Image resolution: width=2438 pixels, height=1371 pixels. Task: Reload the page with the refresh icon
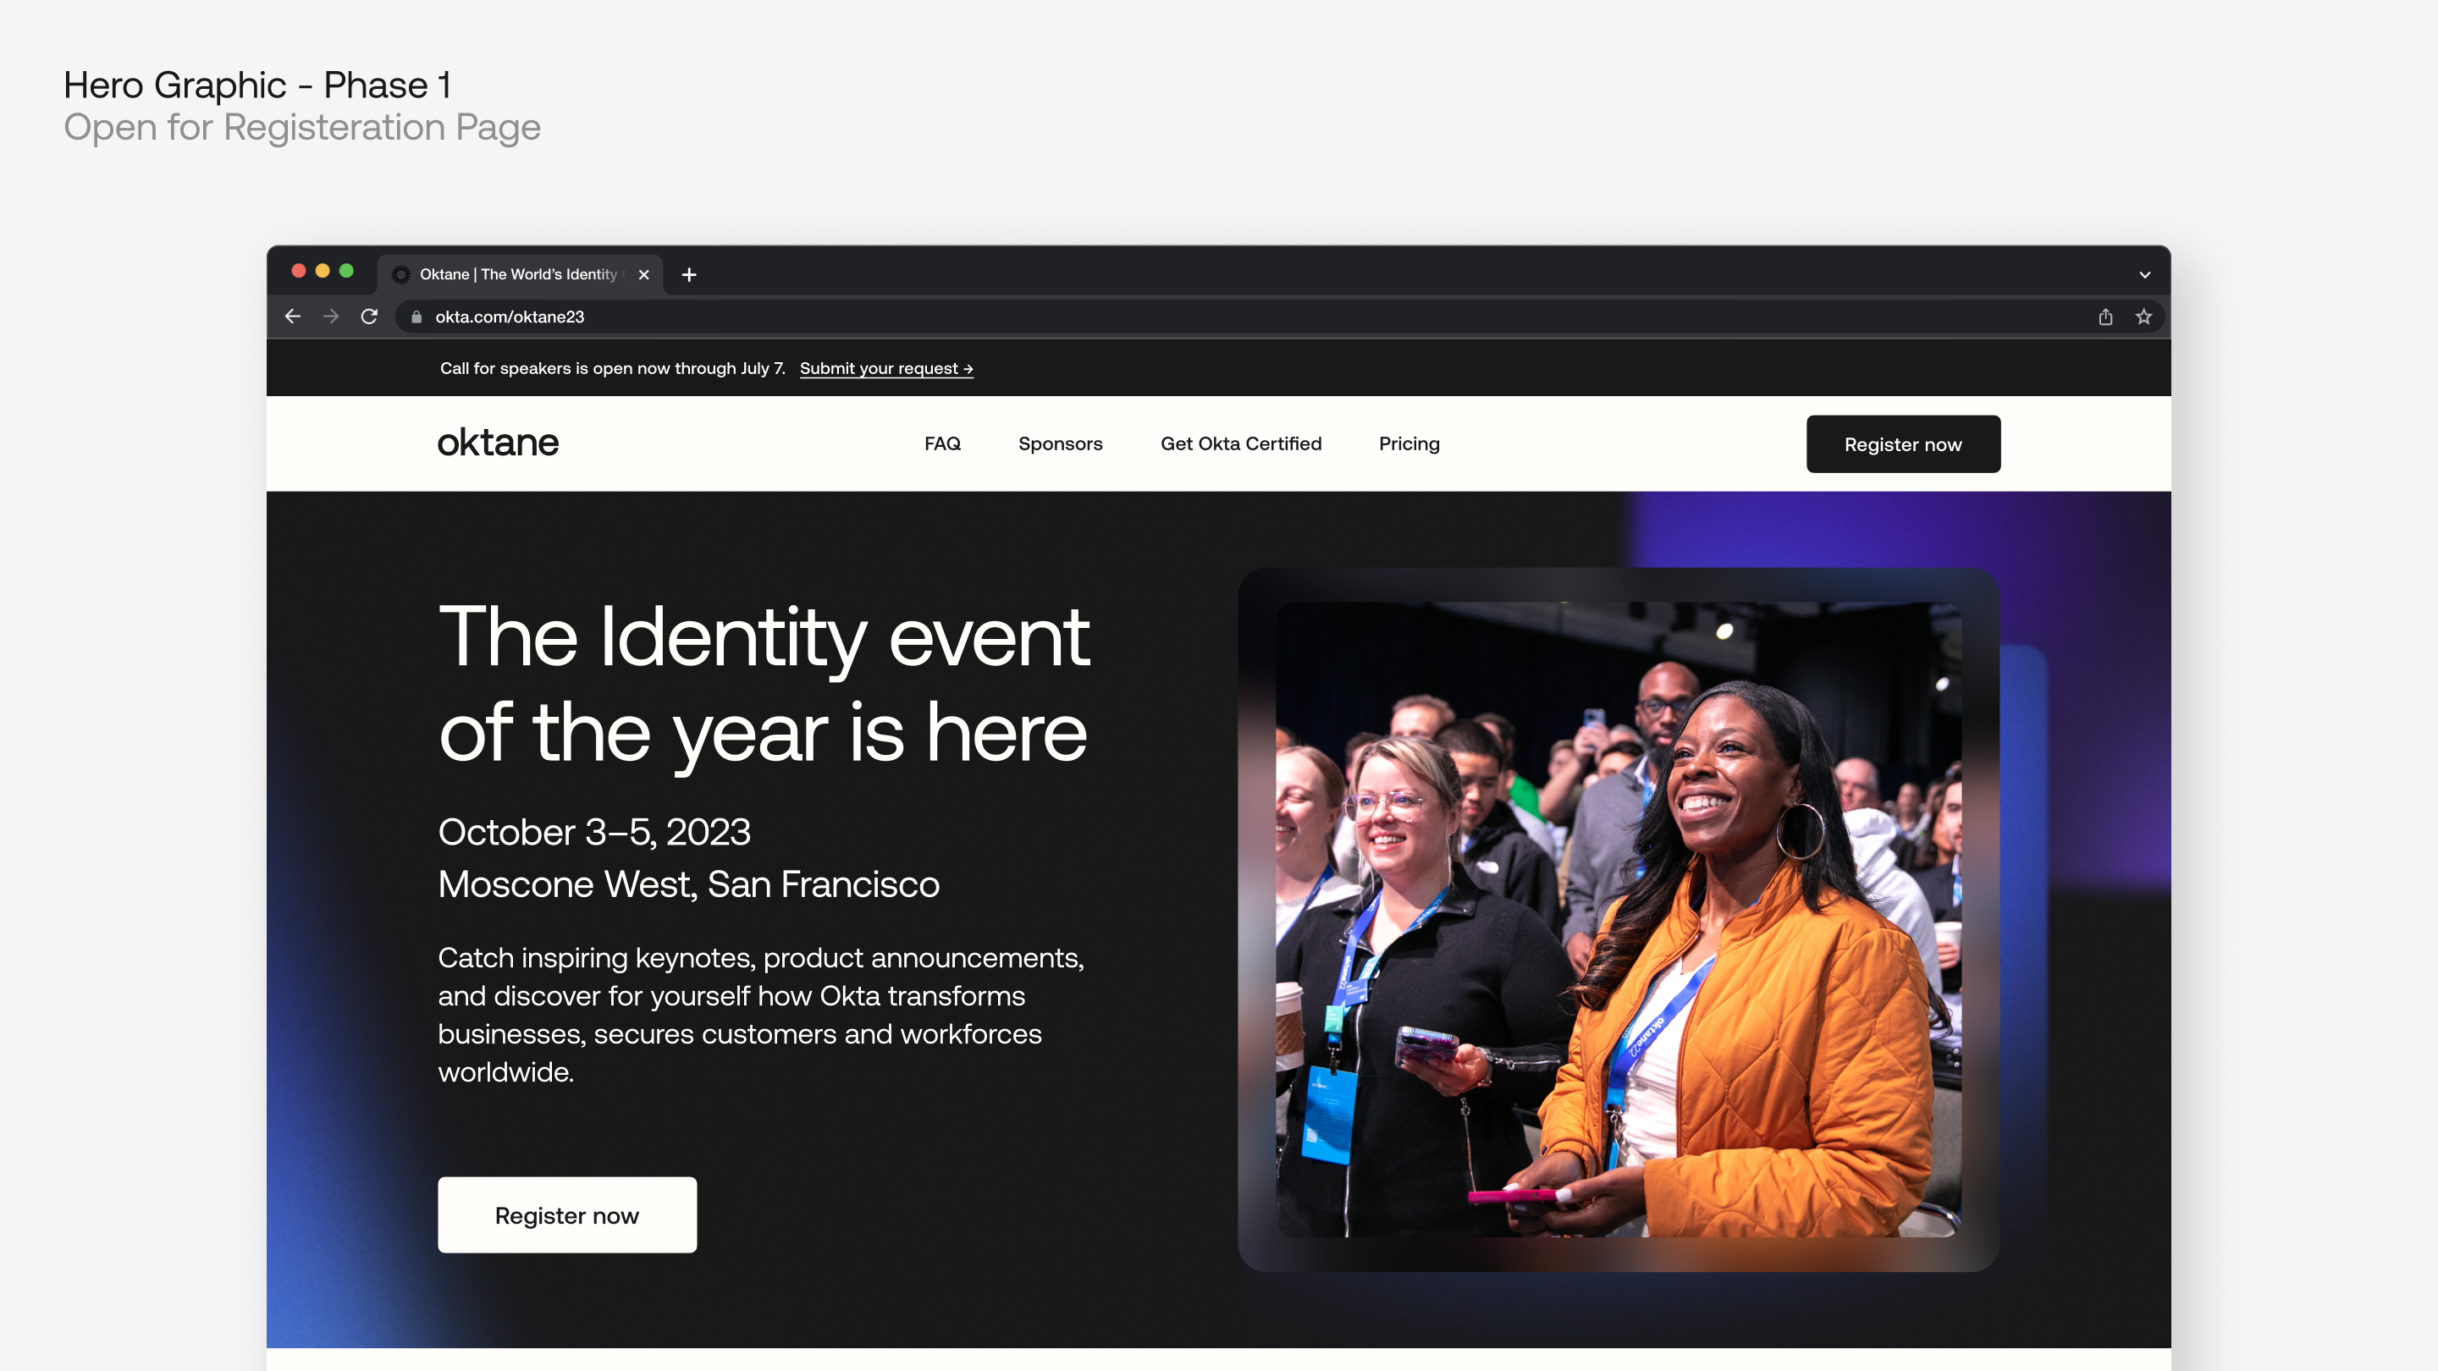369,317
